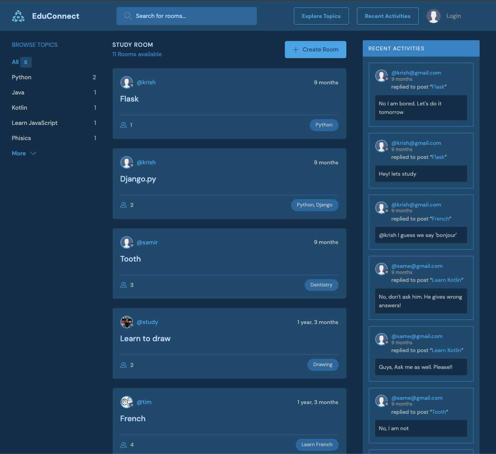
Task: Open the Django.py room title
Action: 138,179
